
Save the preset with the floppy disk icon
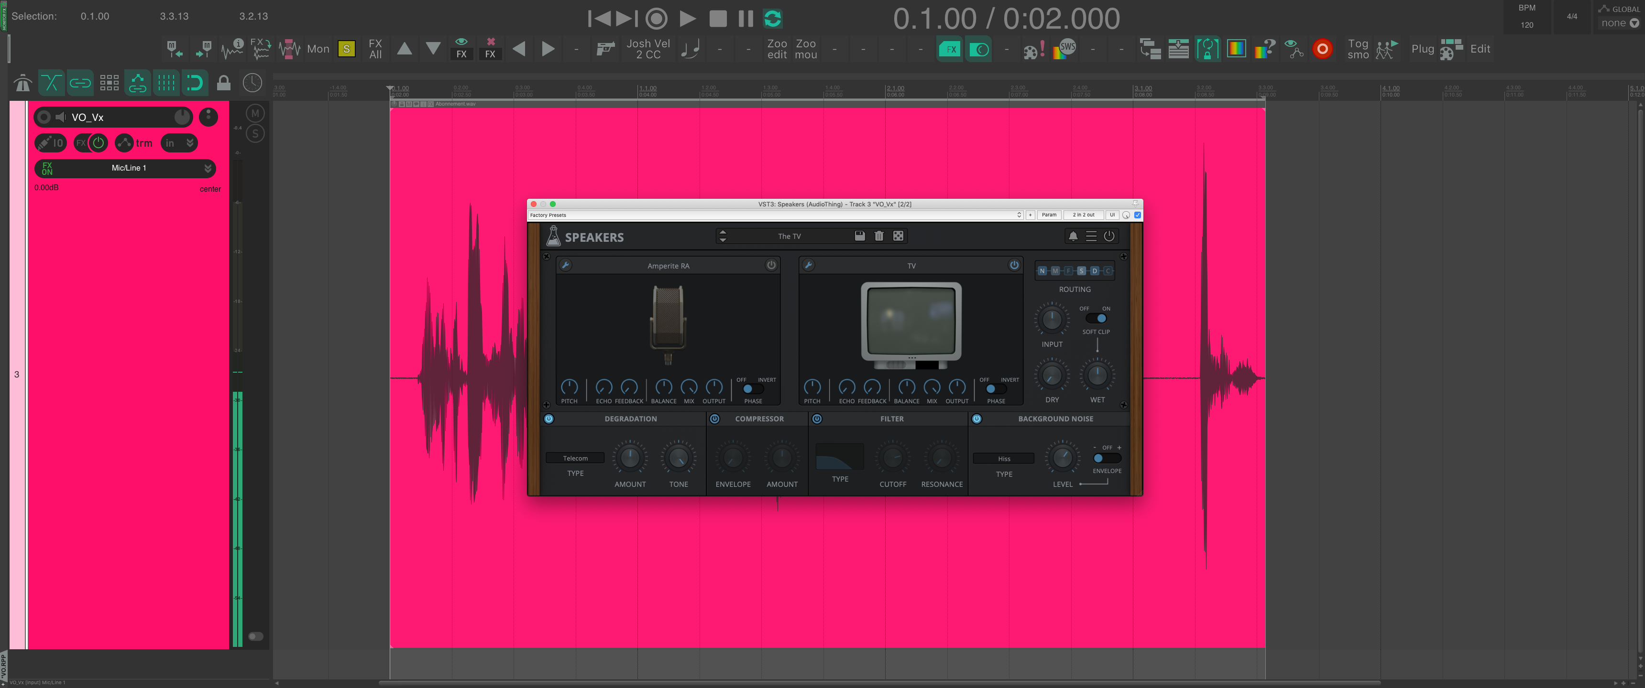859,236
